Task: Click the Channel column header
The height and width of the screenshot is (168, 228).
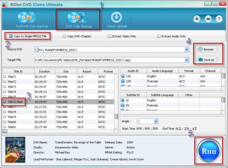Action: tap(210, 71)
